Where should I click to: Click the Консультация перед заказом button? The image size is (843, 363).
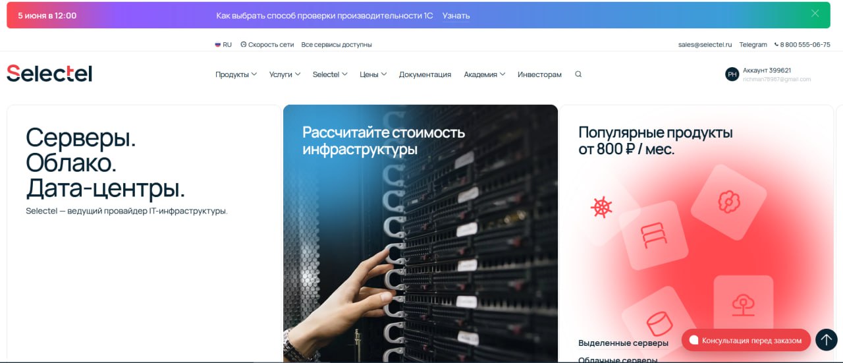[x=746, y=340]
